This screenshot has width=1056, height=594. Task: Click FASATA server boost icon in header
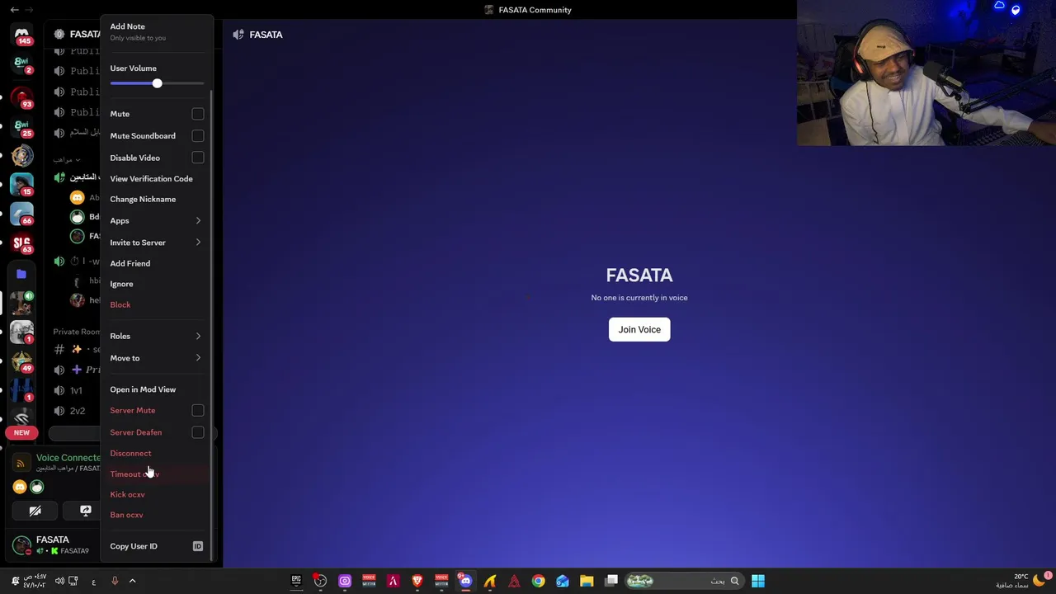[x=59, y=34]
